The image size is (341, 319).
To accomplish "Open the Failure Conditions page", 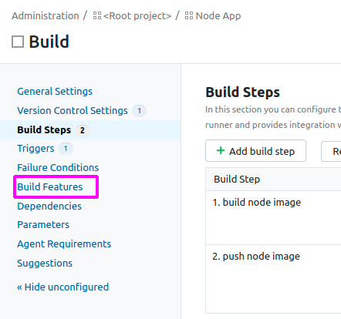I will (x=58, y=168).
